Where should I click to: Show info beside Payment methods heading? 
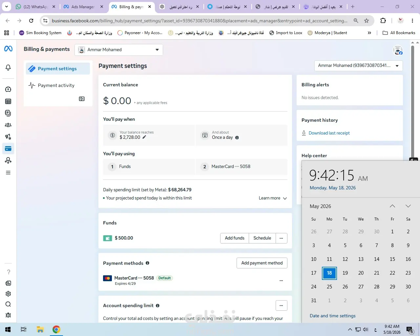147,263
